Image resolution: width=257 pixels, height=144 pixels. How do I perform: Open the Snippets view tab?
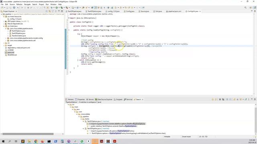(118, 100)
